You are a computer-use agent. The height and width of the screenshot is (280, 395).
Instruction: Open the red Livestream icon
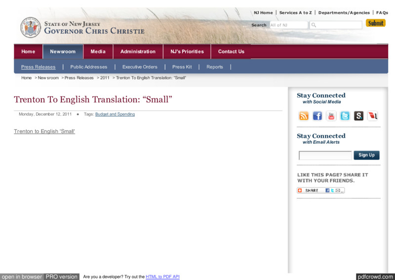coord(372,116)
